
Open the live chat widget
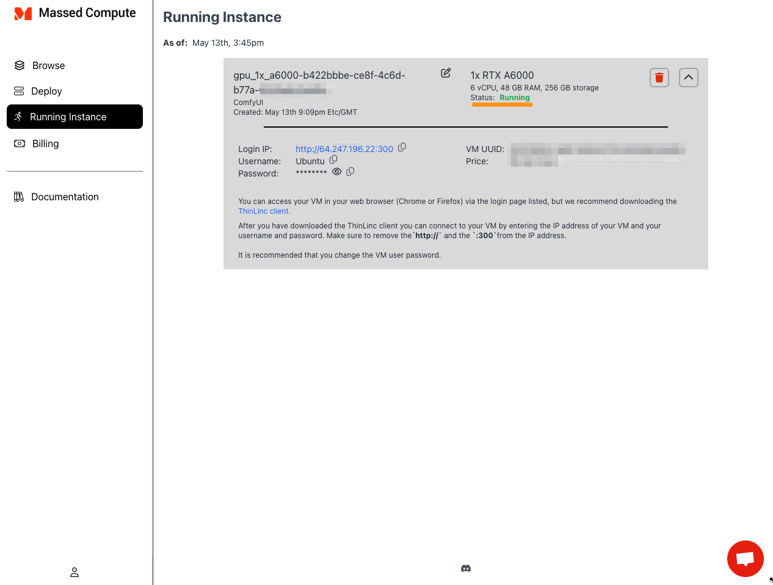[x=745, y=559]
